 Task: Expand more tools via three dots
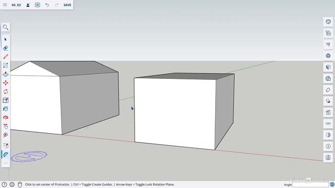pos(6,163)
